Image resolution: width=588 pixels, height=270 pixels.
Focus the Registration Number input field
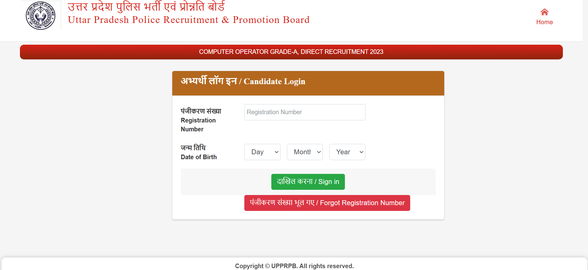pyautogui.click(x=304, y=112)
